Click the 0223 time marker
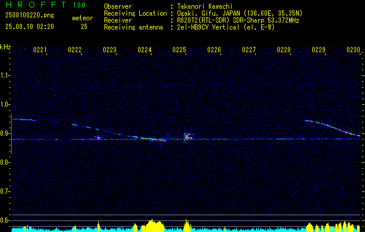The width and height of the screenshot is (365, 232). pos(110,50)
